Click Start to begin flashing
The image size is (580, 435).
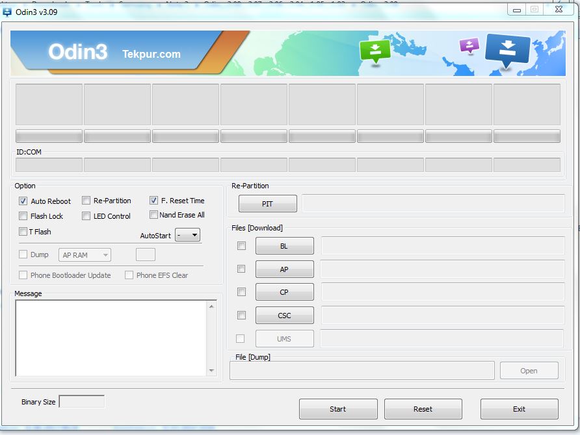pyautogui.click(x=338, y=409)
